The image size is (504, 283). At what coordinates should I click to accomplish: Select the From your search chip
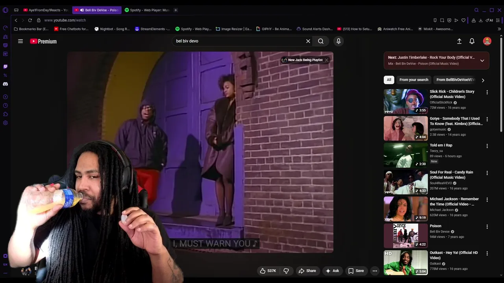click(414, 80)
